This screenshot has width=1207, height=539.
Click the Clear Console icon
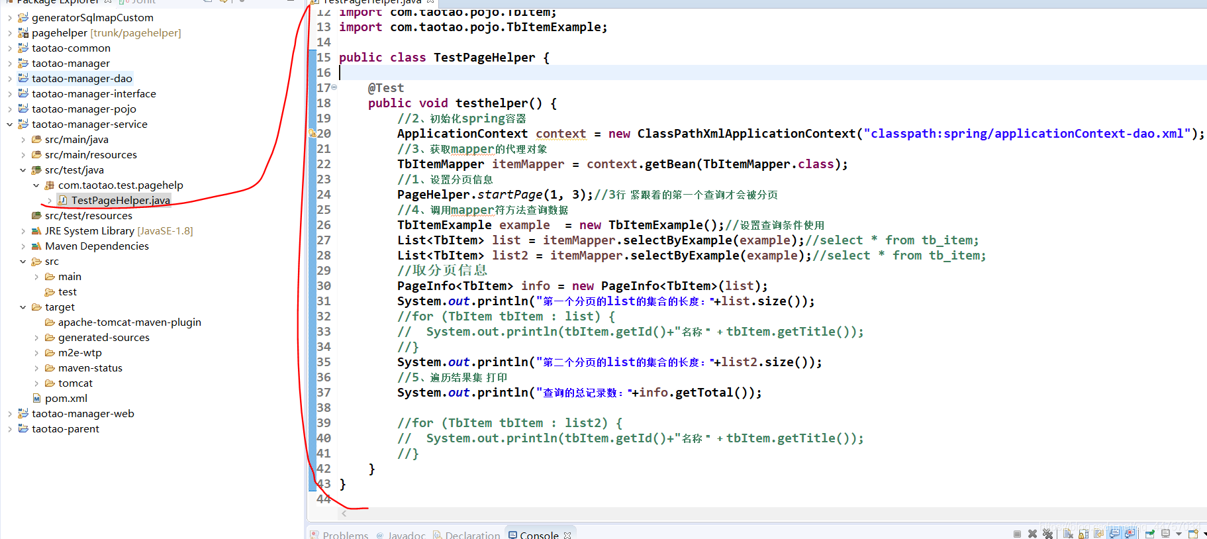1068,534
